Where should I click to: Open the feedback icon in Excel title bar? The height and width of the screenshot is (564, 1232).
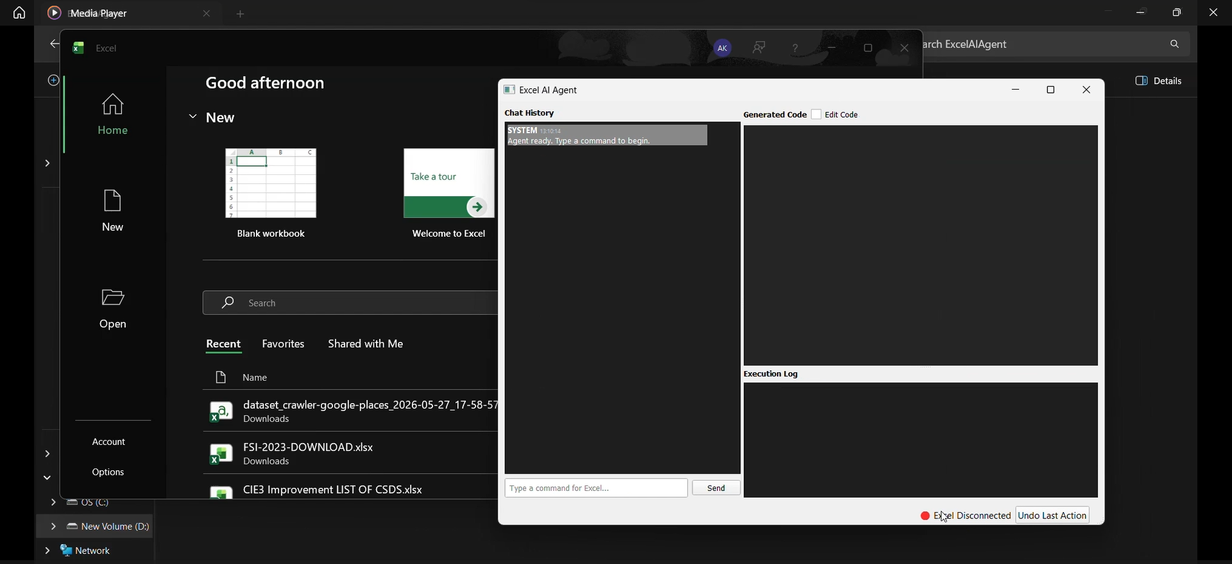(760, 47)
